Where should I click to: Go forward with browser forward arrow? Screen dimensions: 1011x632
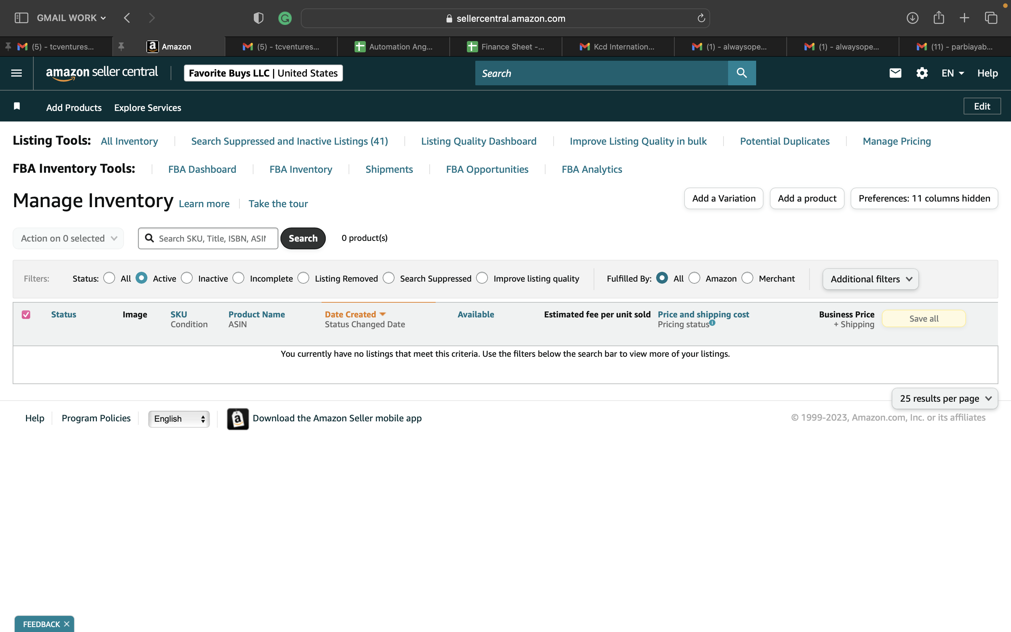(152, 18)
